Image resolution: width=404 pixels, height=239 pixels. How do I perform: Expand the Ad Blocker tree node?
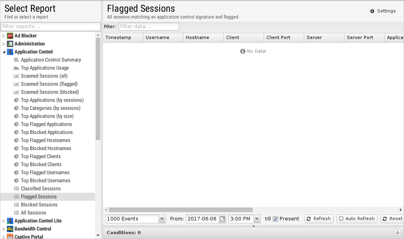(x=4, y=36)
